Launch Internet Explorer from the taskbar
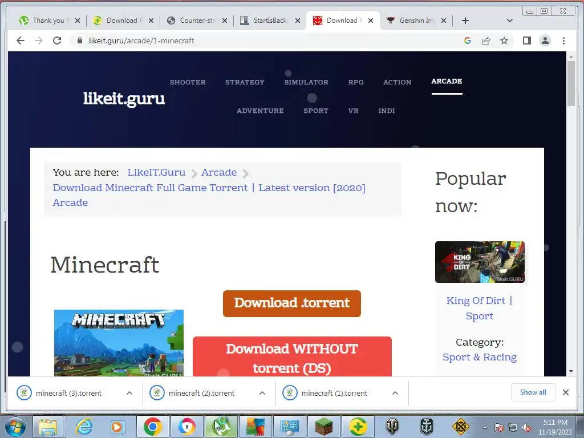This screenshot has height=438, width=584. pos(84,427)
